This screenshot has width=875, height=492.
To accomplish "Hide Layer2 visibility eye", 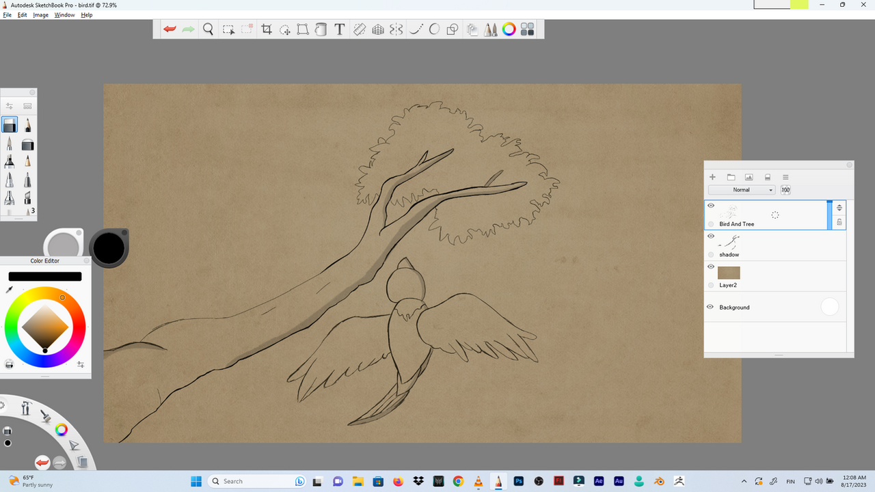I will pos(711,266).
